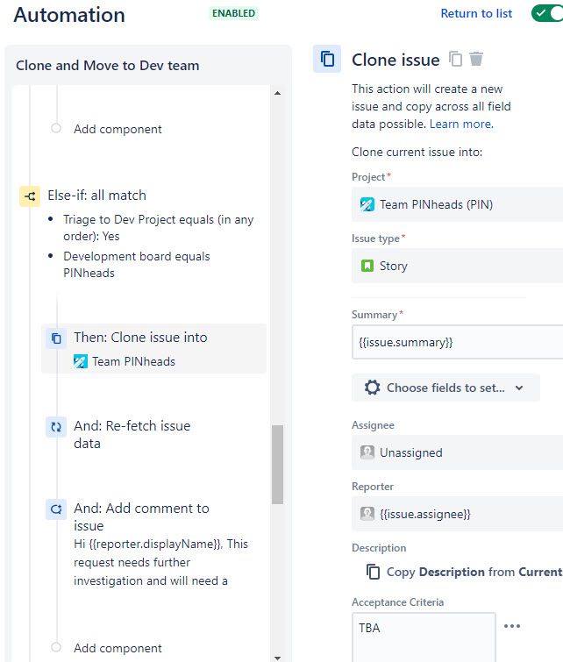The height and width of the screenshot is (662, 563).
Task: Click the Summary field with {{issue.summary}}
Action: pyautogui.click(x=458, y=342)
